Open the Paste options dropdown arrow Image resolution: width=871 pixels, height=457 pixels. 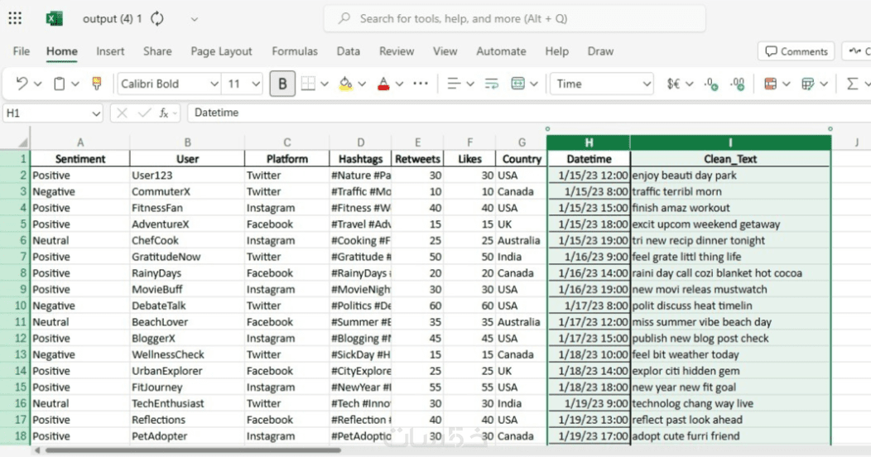click(75, 84)
